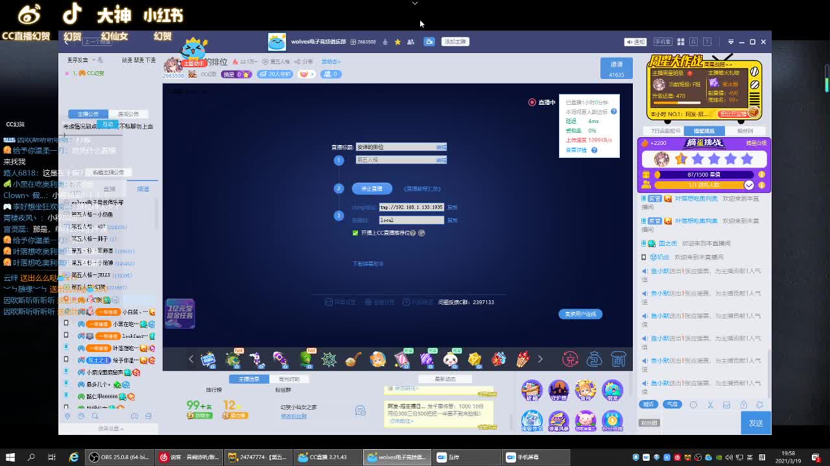Click the 分享 share icon
The image size is (830, 466).
[x=303, y=61]
